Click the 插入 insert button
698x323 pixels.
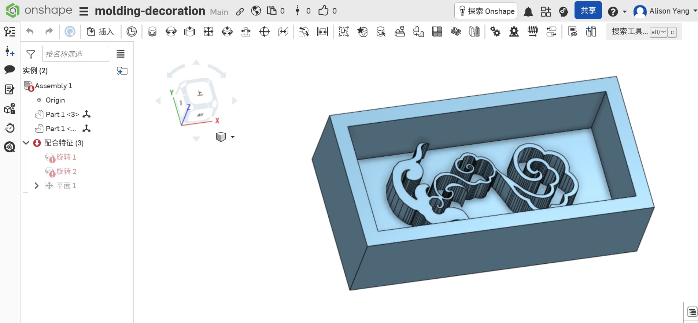pos(100,32)
